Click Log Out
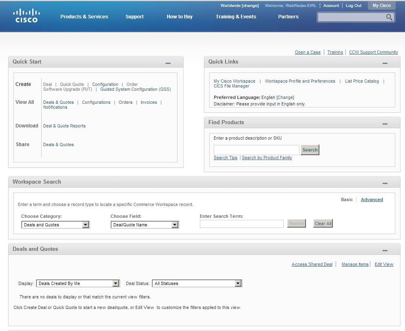 pyautogui.click(x=354, y=5)
